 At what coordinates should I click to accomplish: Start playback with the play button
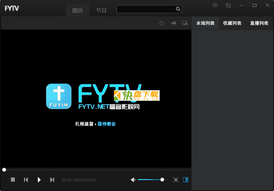pos(39,180)
